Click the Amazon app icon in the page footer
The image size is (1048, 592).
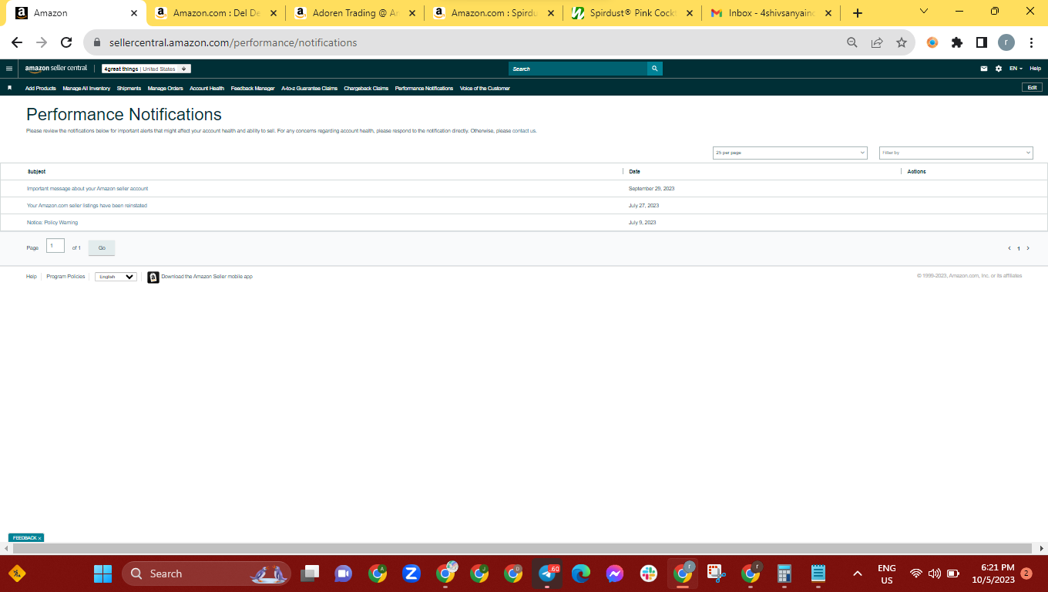[153, 277]
